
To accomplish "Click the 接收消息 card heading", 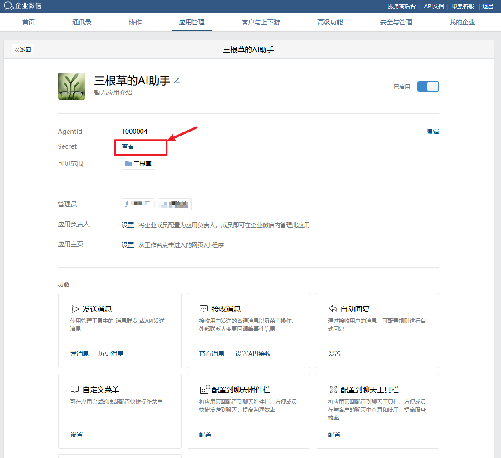I will click(226, 309).
